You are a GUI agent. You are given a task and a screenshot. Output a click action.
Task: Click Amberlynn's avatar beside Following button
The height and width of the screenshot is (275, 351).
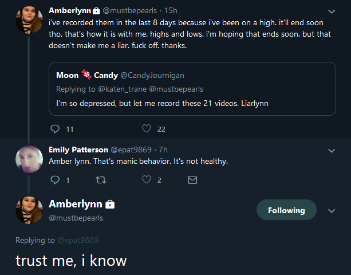point(29,210)
